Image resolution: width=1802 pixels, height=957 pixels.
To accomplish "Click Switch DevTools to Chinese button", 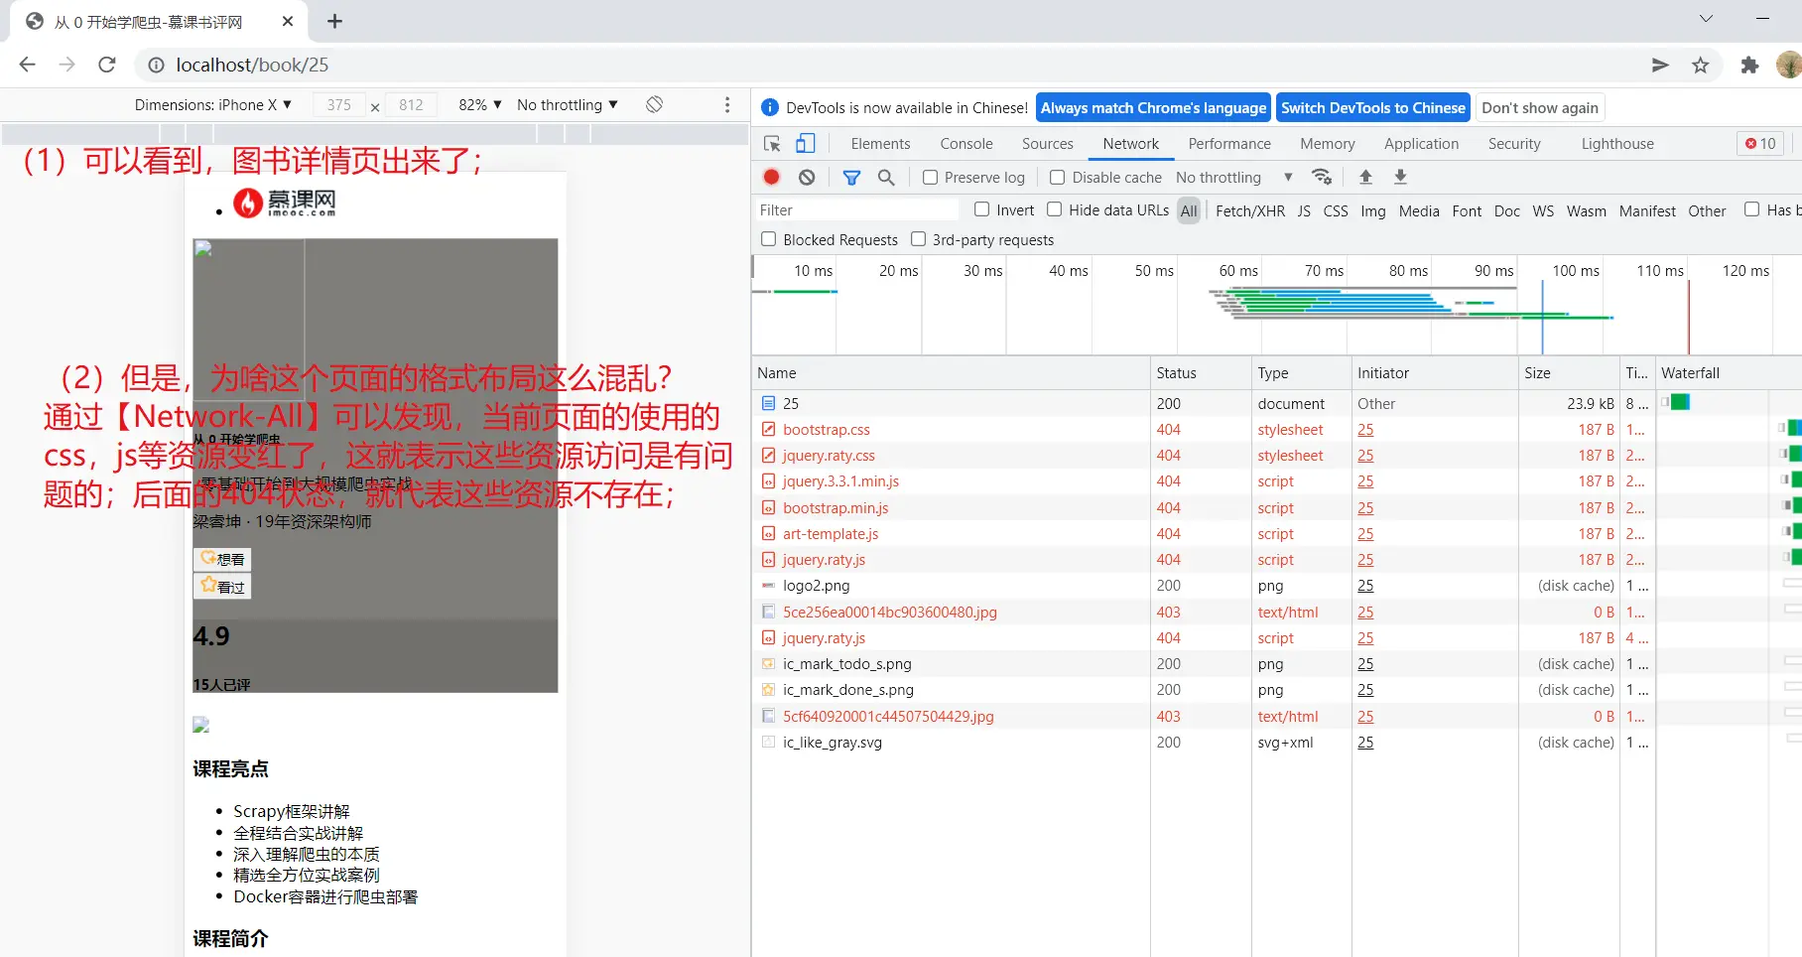I will tap(1372, 108).
